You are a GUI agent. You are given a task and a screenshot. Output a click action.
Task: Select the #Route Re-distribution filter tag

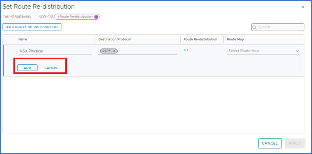tap(75, 17)
